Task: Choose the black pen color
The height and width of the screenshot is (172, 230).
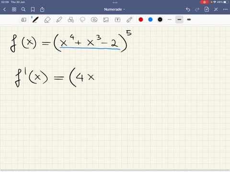Action: pyautogui.click(x=160, y=20)
